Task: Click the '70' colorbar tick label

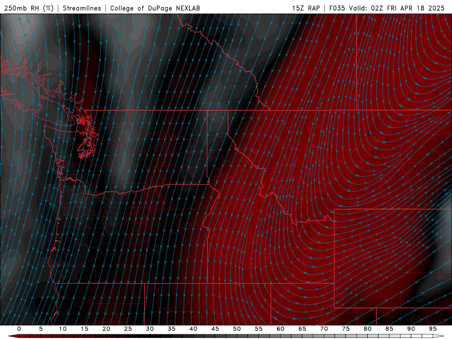Action: (x=324, y=329)
